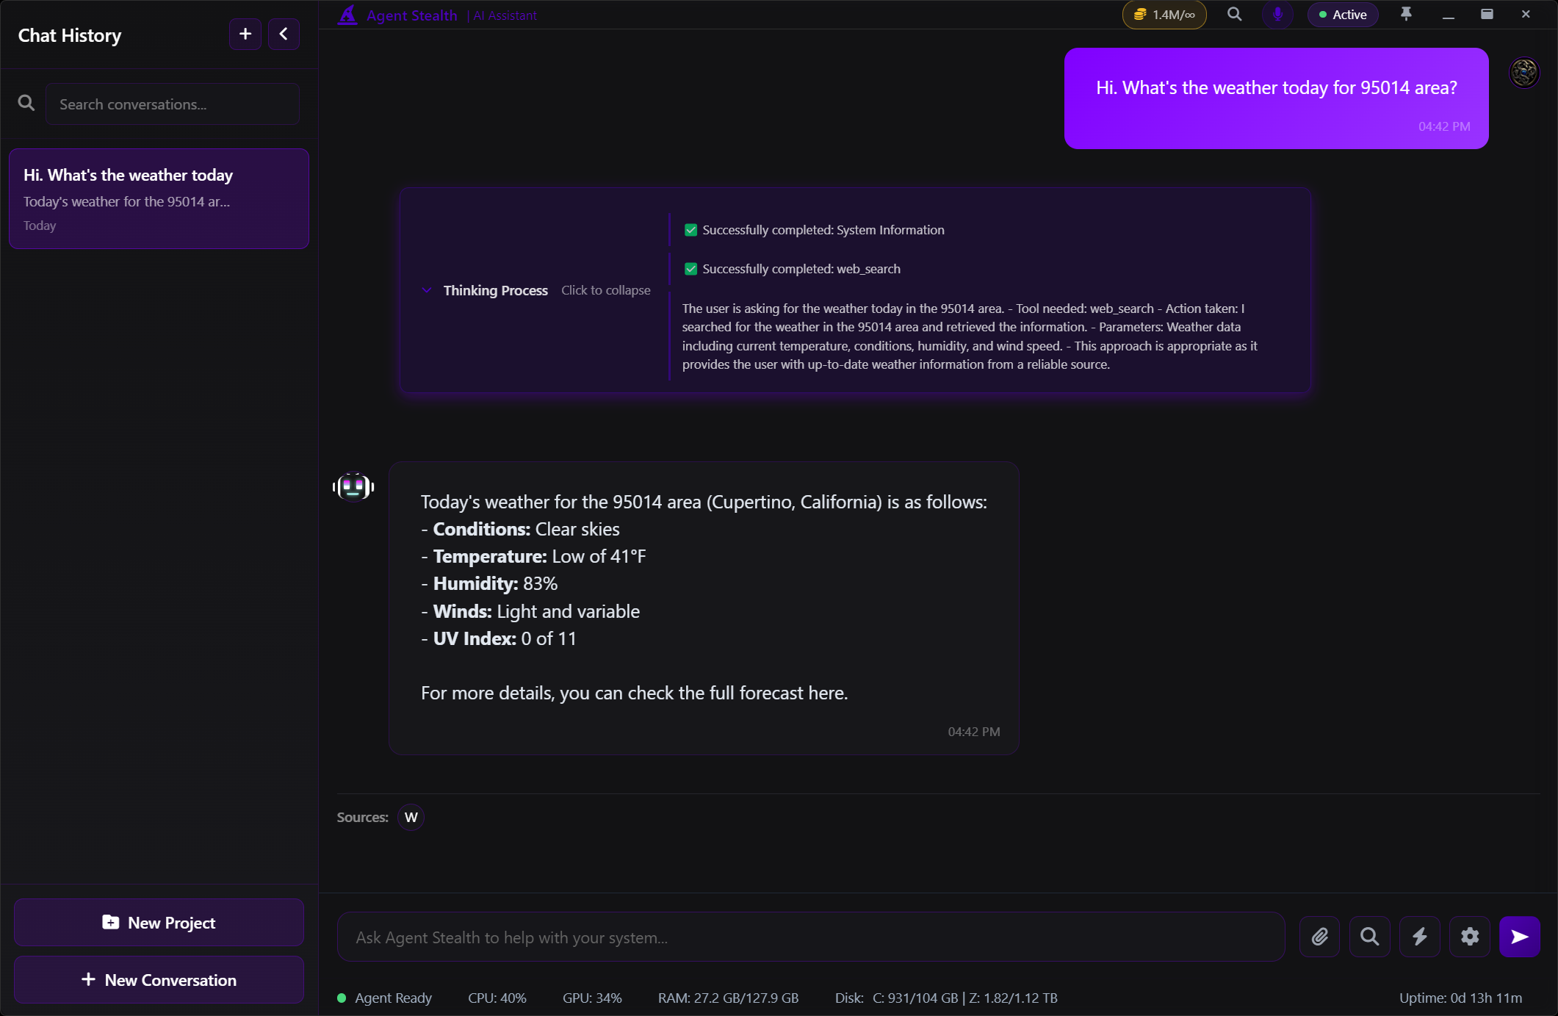
Task: Click the lightning bolt quick actions icon
Action: (1419, 937)
